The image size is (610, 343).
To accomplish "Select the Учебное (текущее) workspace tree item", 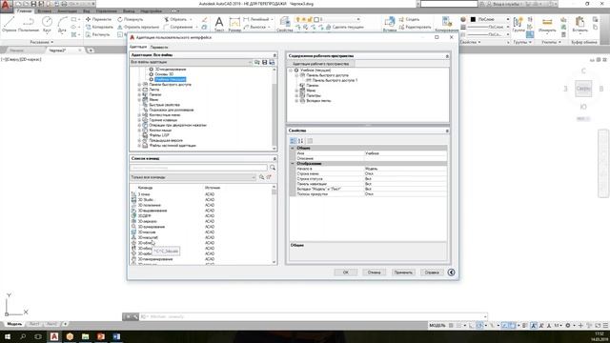I will (x=170, y=79).
